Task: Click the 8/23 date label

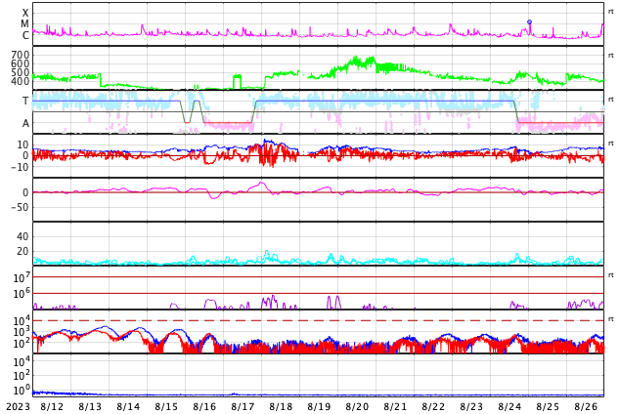Action: pos(471,406)
